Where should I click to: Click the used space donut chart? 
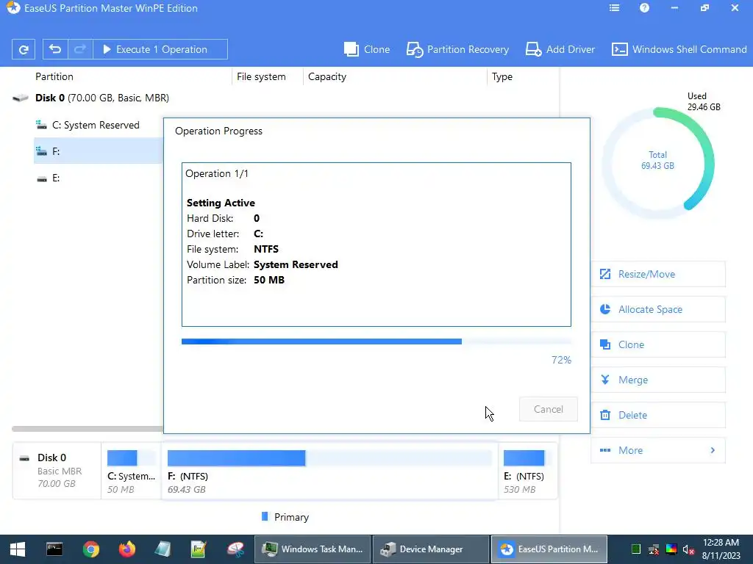point(658,163)
